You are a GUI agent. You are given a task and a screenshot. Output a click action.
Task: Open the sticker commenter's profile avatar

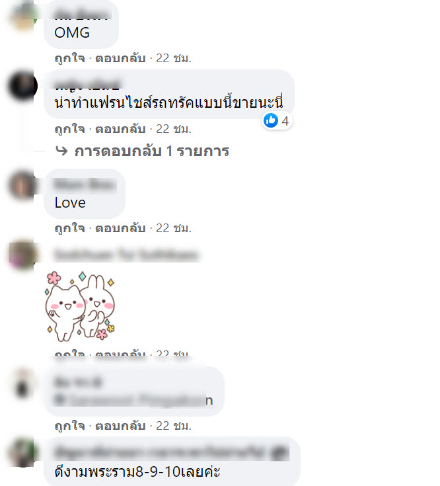click(22, 254)
